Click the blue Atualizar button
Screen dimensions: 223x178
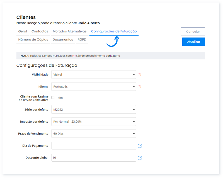click(193, 42)
